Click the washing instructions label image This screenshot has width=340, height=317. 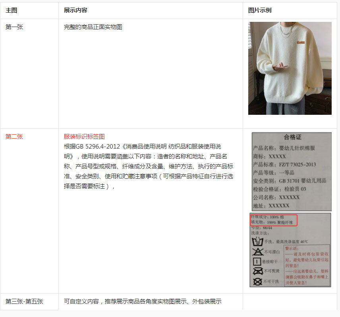point(291,250)
